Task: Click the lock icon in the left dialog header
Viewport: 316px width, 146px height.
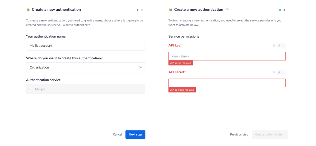Action: tap(28, 10)
